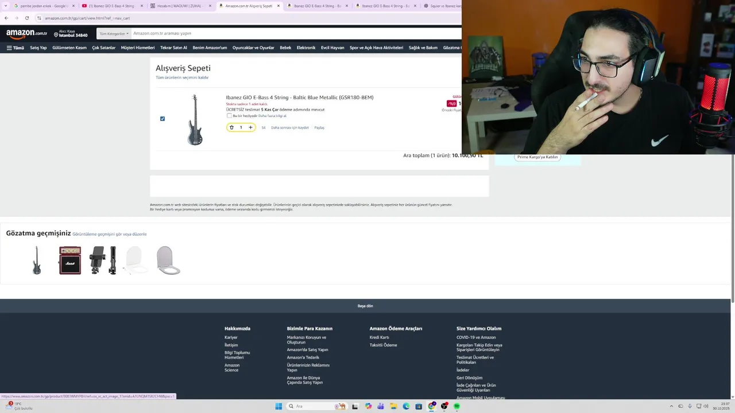Open Oyuncaklar ve Oyunlar category
Image resolution: width=735 pixels, height=413 pixels.
[253, 48]
